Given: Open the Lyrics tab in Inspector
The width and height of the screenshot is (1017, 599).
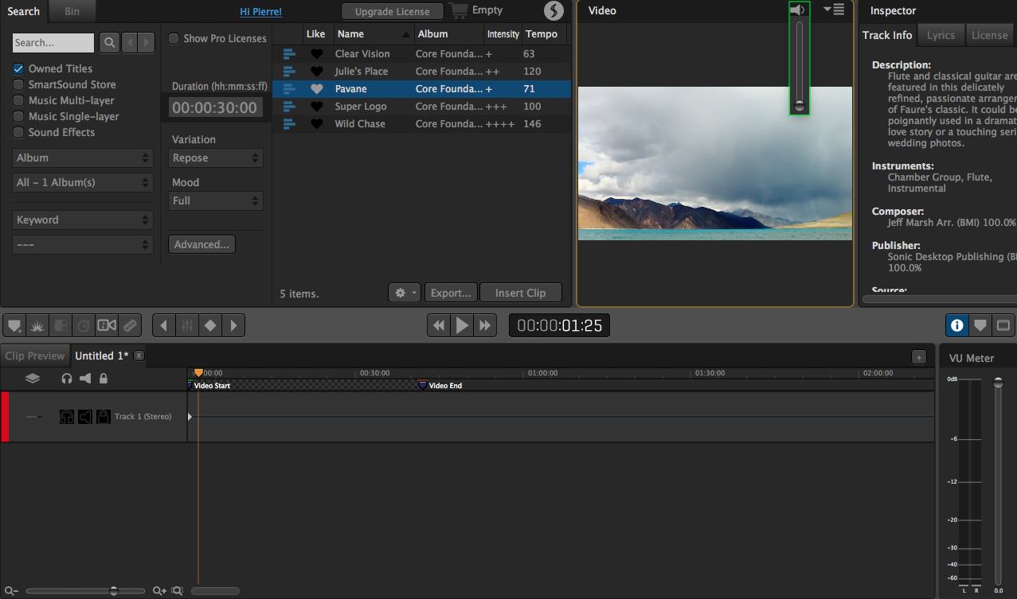Looking at the screenshot, I should point(941,35).
